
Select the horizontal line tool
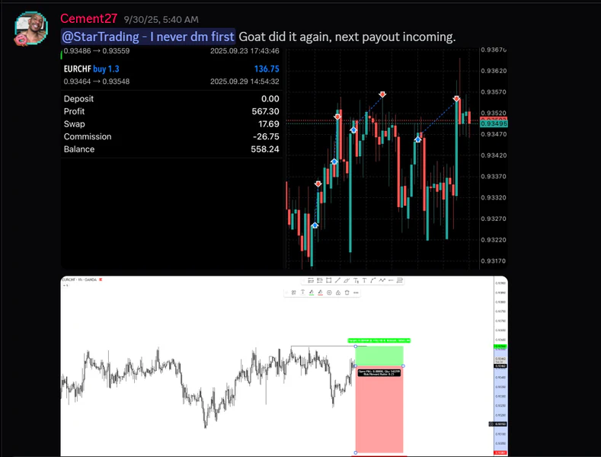[391, 280]
